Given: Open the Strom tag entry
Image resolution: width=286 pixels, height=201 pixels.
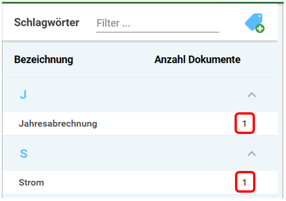Looking at the screenshot, I should (x=31, y=183).
